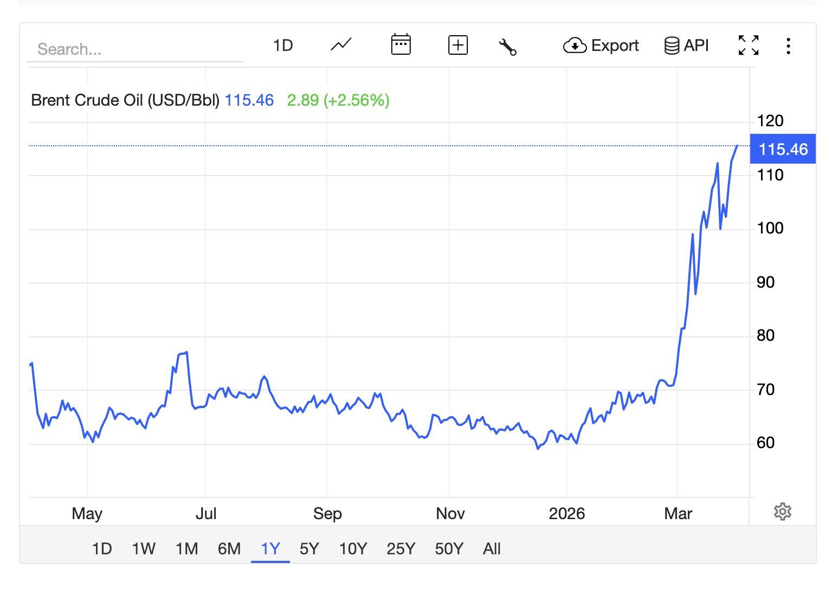This screenshot has height=589, width=838.
Task: Click the 70 price axis label
Action: point(765,390)
